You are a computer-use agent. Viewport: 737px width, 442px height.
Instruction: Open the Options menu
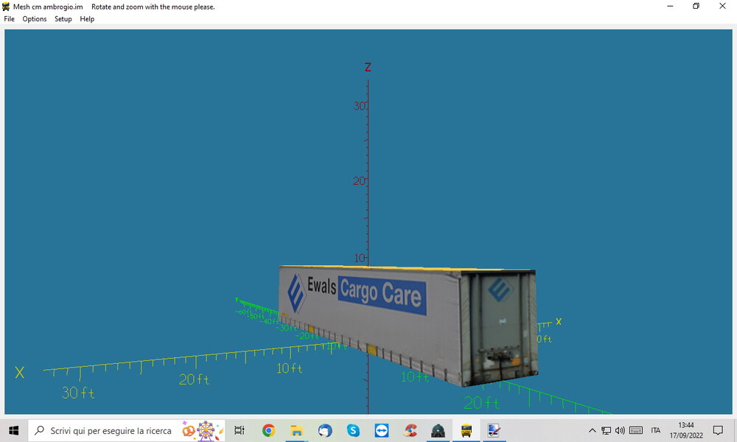click(35, 19)
